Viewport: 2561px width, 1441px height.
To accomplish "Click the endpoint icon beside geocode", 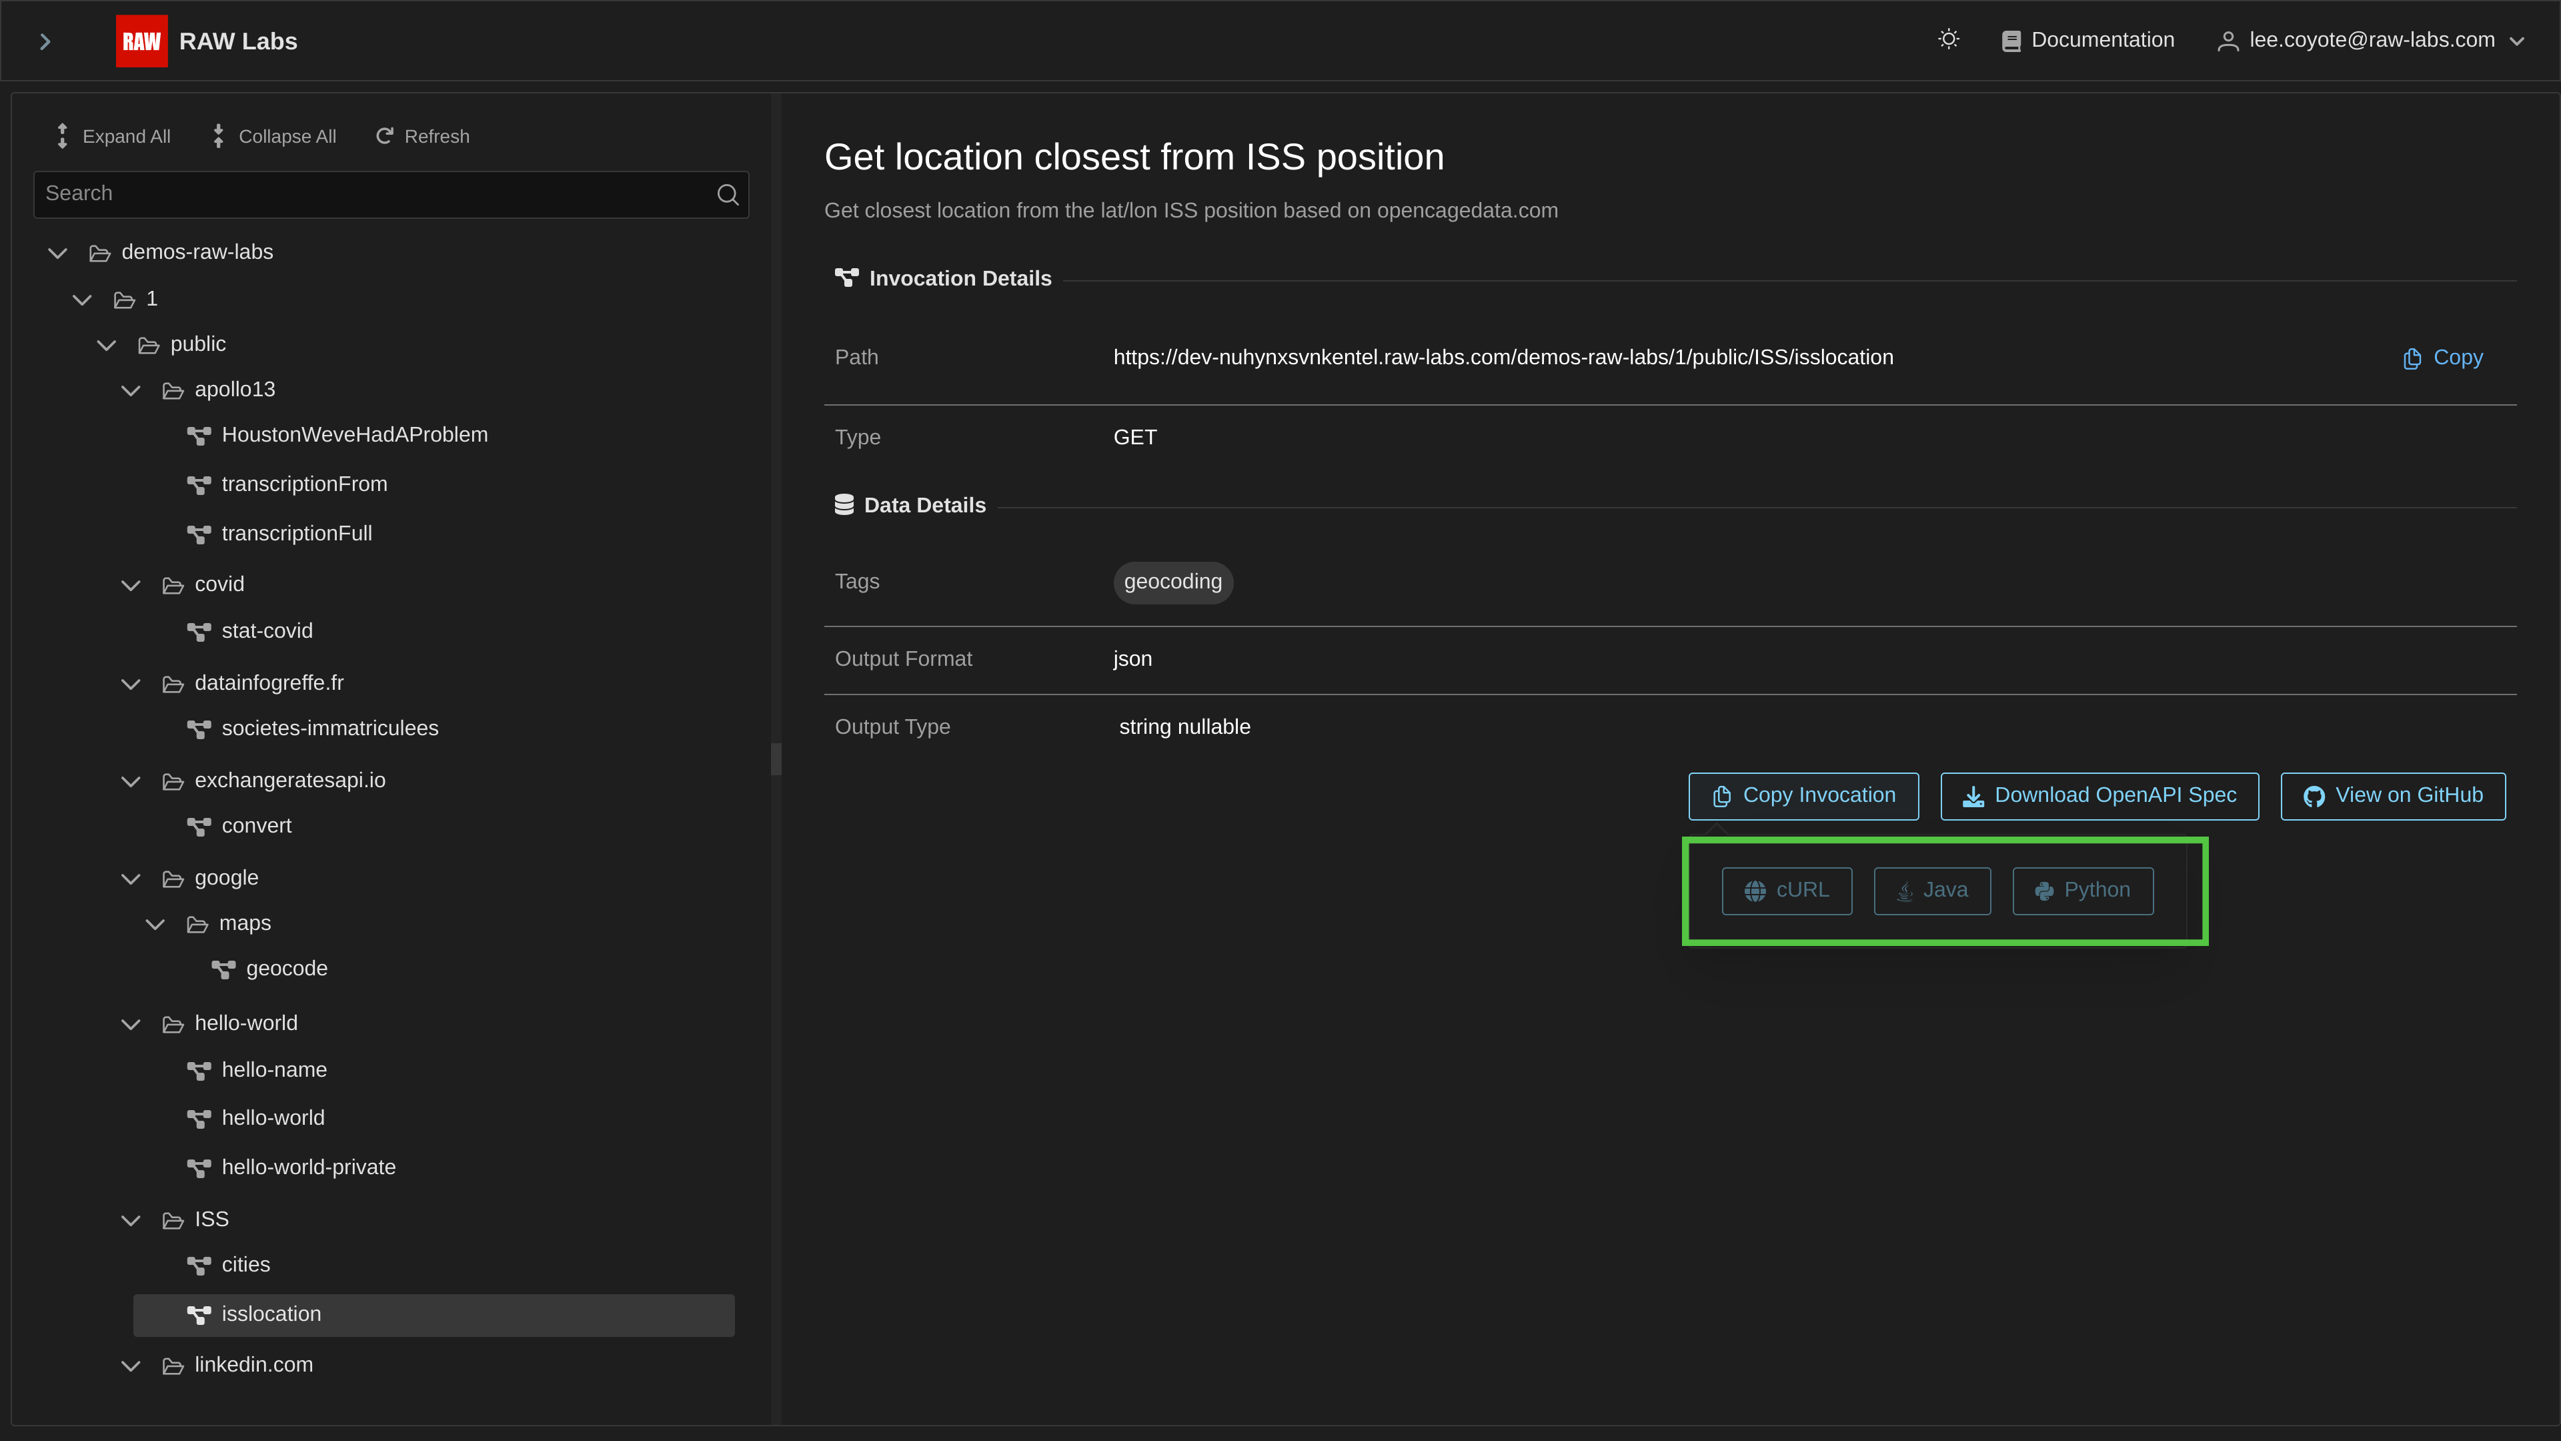I will [x=223, y=969].
